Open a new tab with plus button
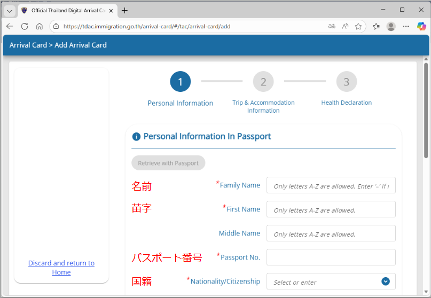This screenshot has width=431, height=298. [125, 11]
